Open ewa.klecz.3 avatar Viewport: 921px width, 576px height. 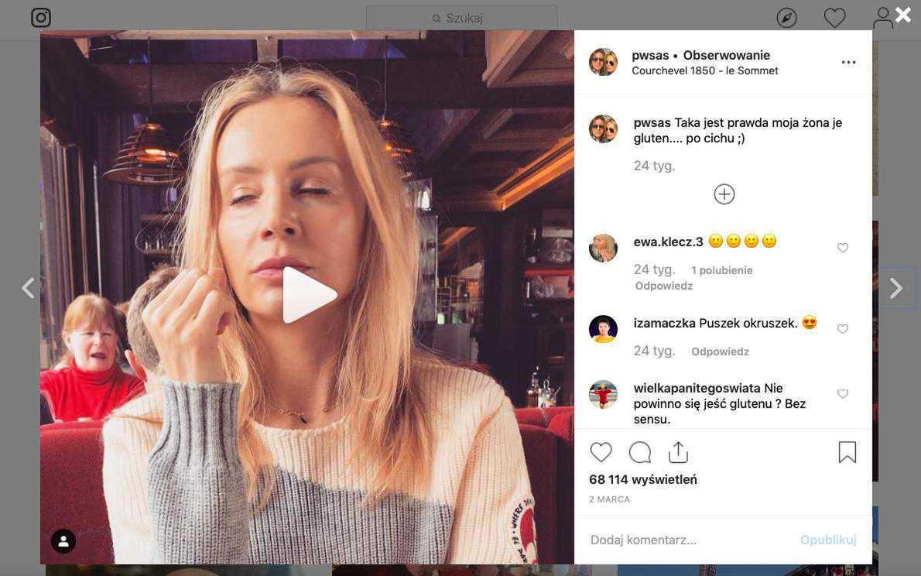click(x=603, y=248)
